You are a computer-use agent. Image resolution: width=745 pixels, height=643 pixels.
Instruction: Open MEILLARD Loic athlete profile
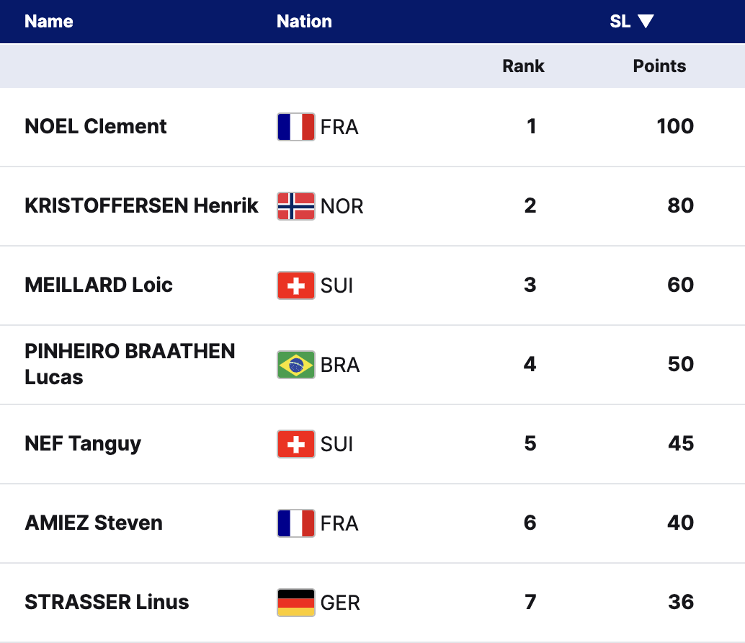pos(99,285)
